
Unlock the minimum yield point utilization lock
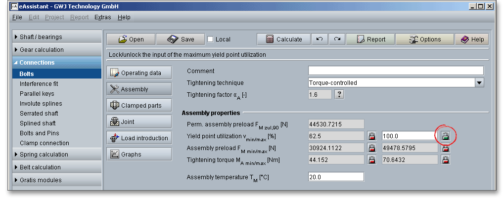371,136
